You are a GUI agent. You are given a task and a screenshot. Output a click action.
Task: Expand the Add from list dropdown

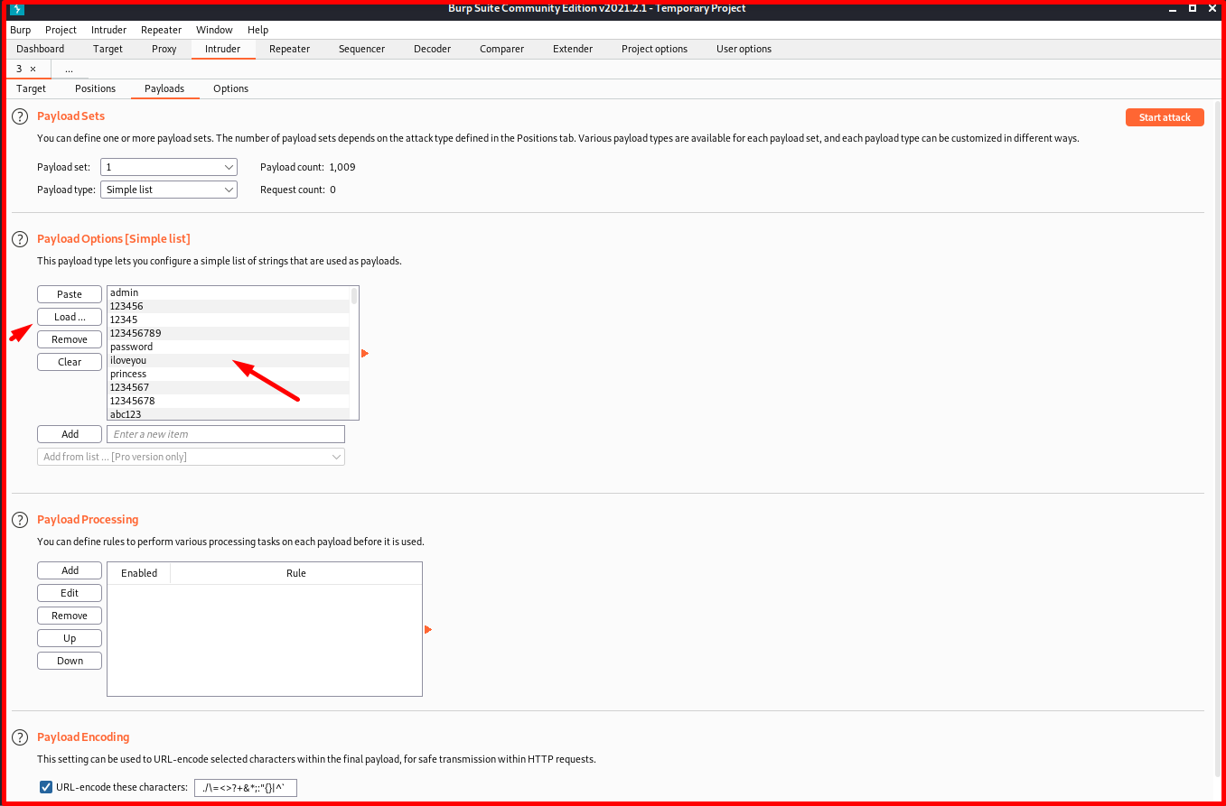(x=191, y=457)
